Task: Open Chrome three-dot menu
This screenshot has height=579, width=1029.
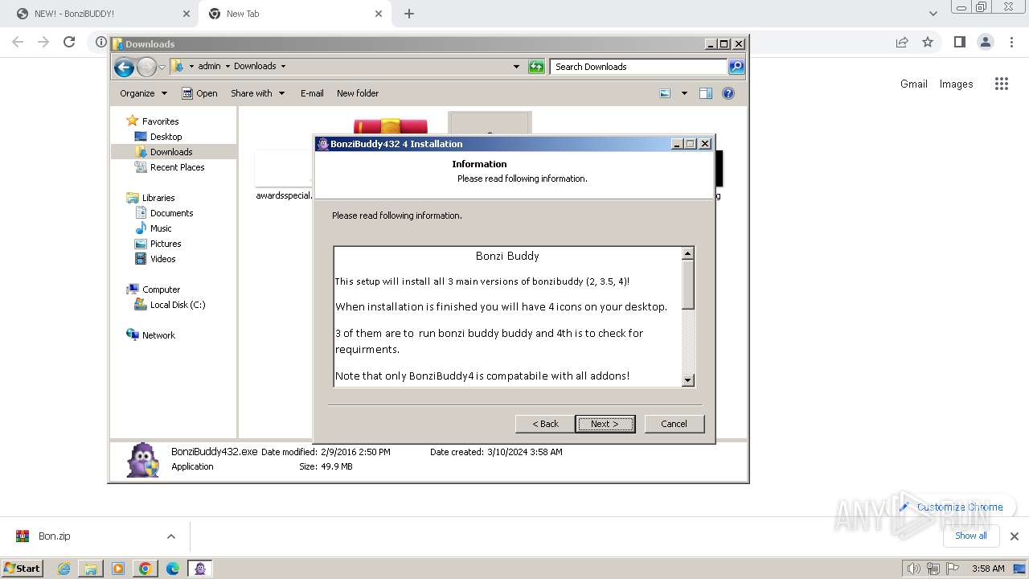Action: pos(1011,42)
